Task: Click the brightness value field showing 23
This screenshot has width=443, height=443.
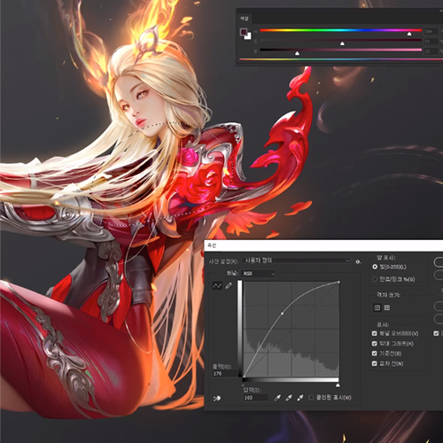Action: (x=431, y=51)
